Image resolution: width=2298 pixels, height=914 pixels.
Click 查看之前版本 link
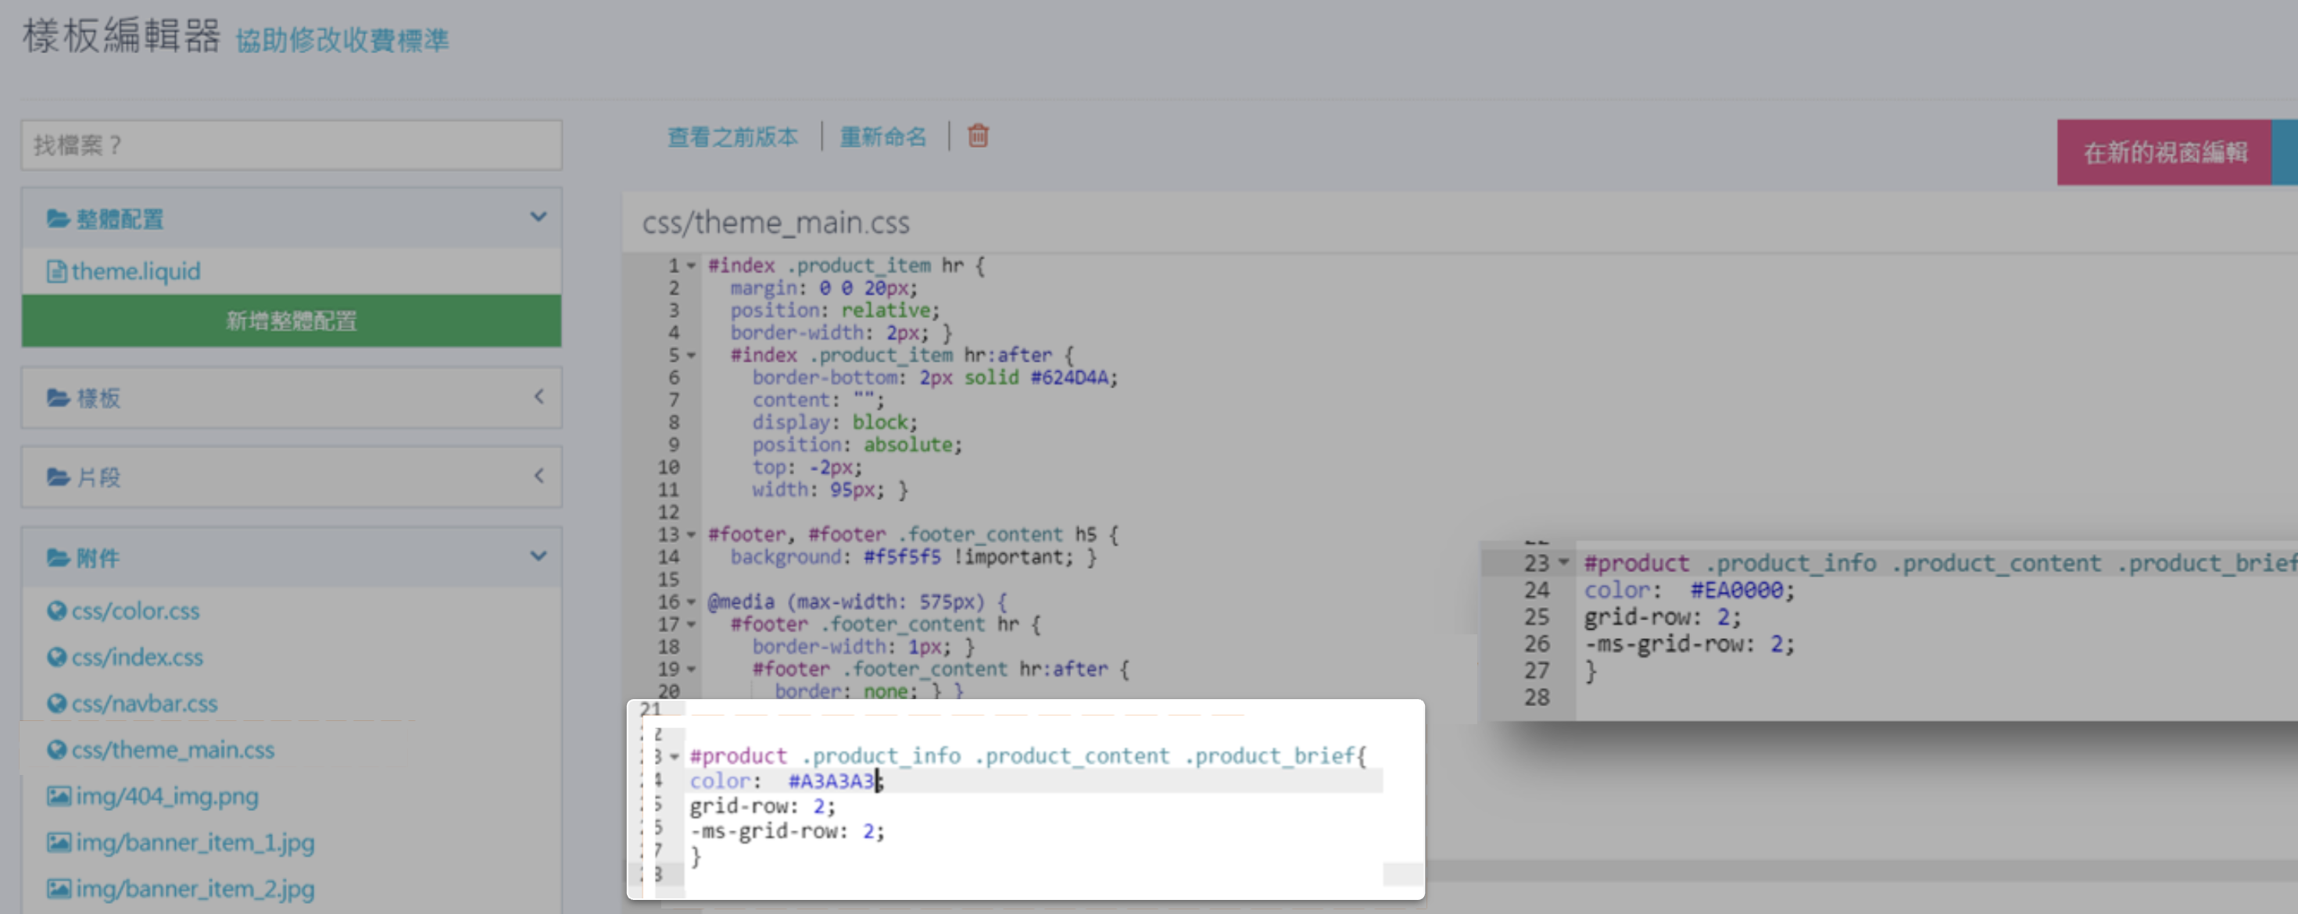click(732, 137)
